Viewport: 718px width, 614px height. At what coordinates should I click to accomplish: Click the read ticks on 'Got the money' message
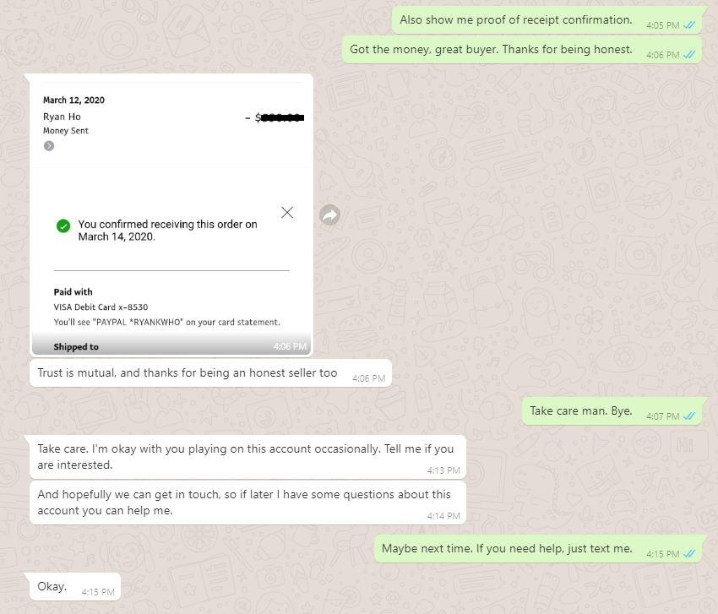point(689,55)
